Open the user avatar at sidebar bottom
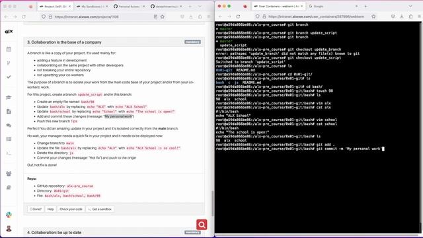Viewport: 423px width, 238px height. [x=9, y=229]
